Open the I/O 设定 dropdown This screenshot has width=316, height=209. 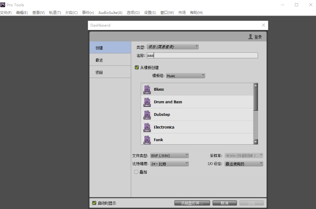point(244,164)
